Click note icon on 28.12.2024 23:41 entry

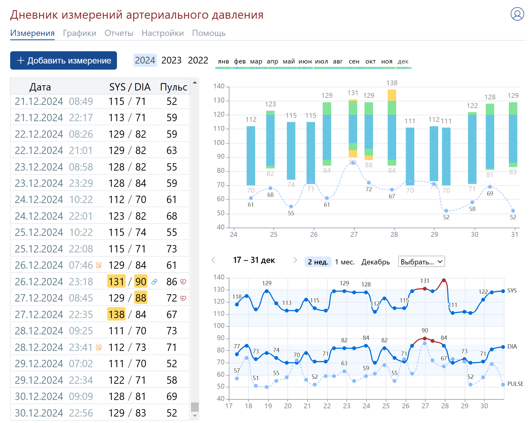[x=99, y=348]
